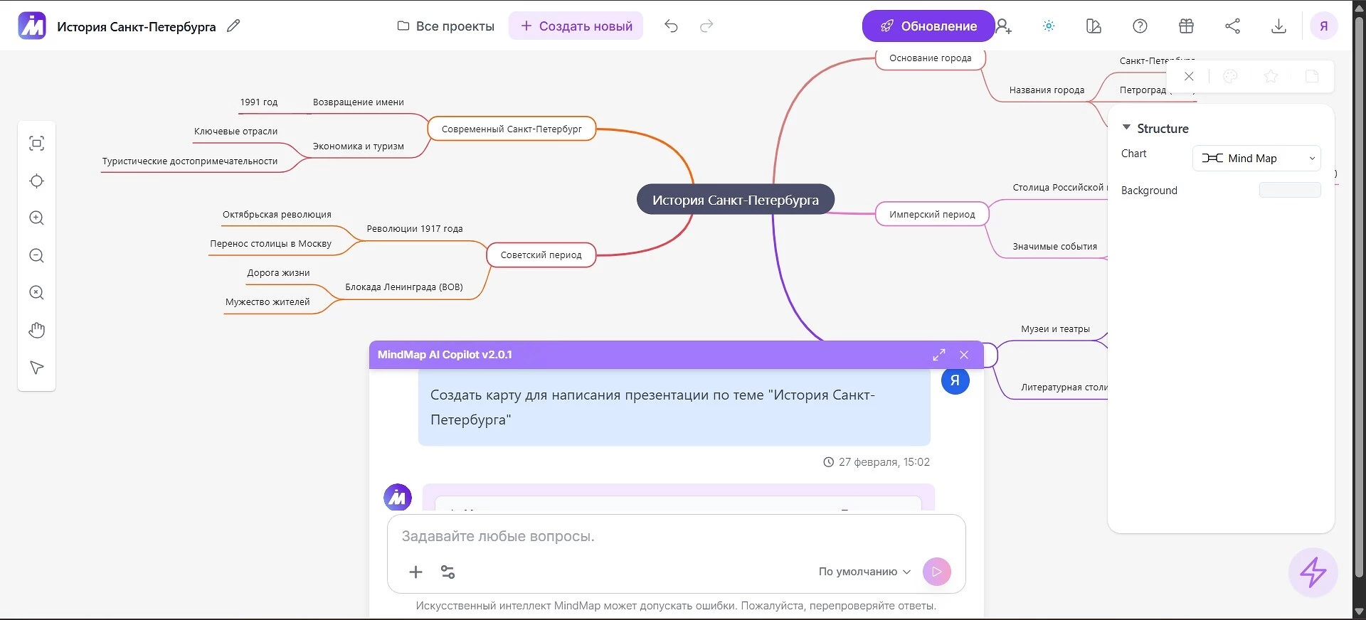Open the 'По умолчанию' mode dropdown
Image resolution: width=1366 pixels, height=620 pixels.
tap(864, 572)
